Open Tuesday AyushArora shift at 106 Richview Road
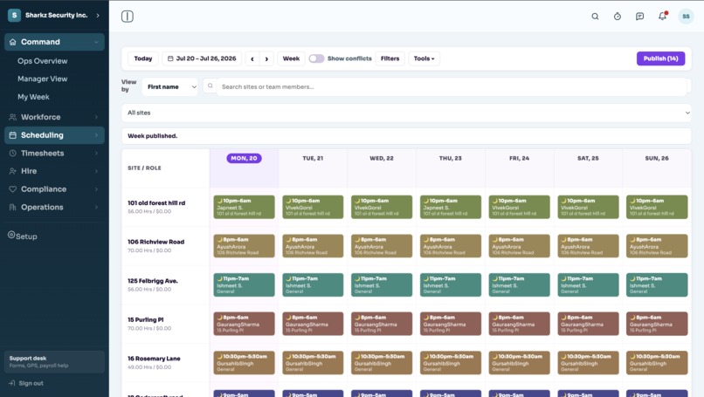This screenshot has height=397, width=704. coord(313,246)
